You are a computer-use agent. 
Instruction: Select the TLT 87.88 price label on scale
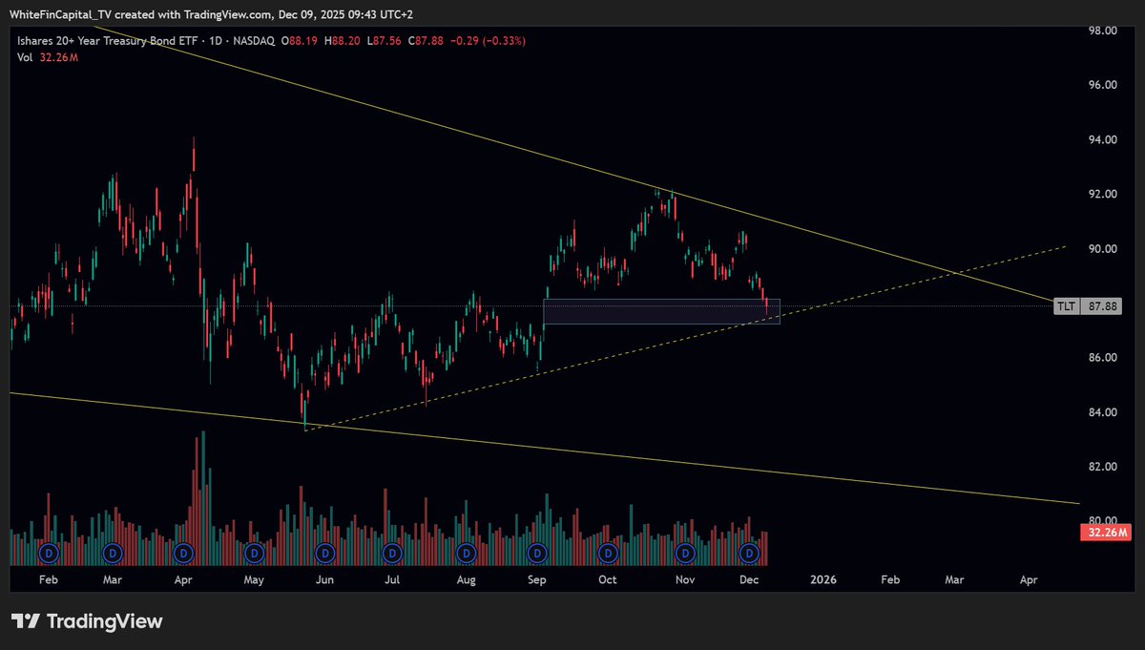coord(1087,306)
